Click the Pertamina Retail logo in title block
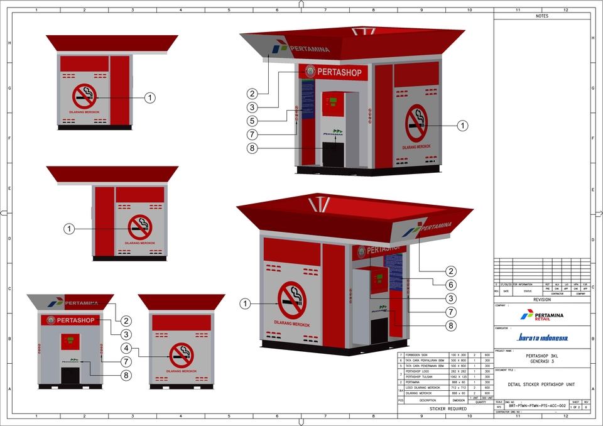Image resolution: width=603 pixels, height=426 pixels. coord(541,315)
